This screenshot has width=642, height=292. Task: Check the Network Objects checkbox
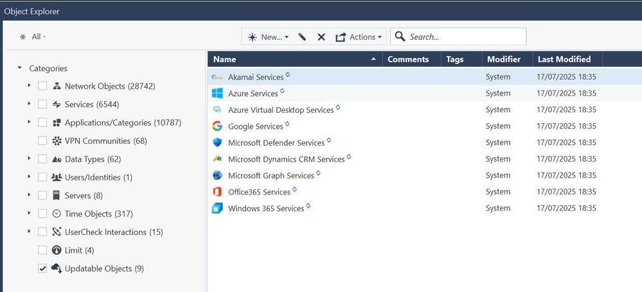(42, 86)
